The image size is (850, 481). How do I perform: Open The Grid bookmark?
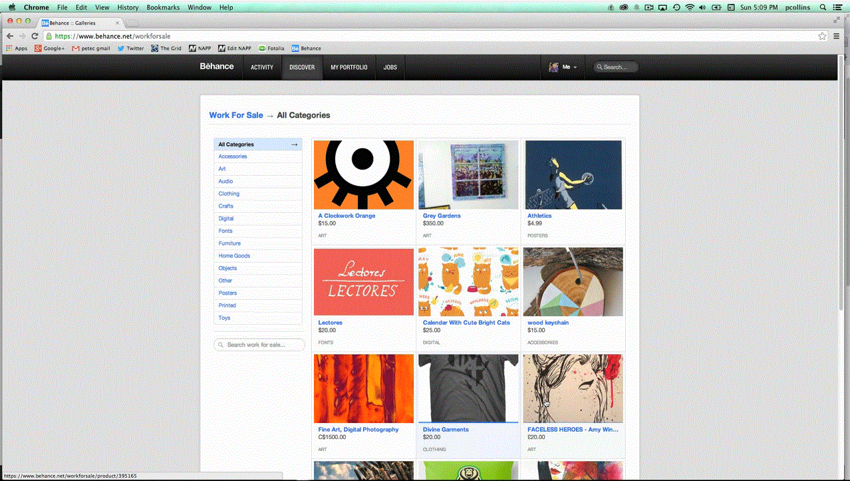tap(166, 48)
